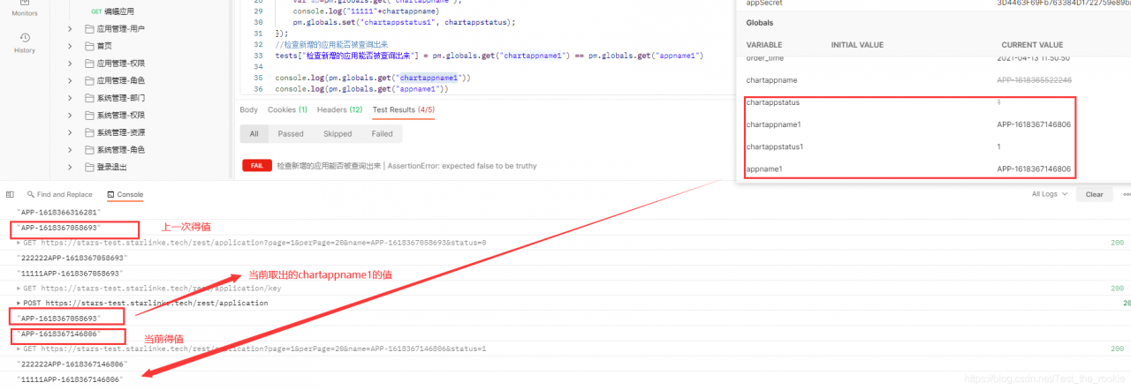Click the folder icon for 首页

89,46
